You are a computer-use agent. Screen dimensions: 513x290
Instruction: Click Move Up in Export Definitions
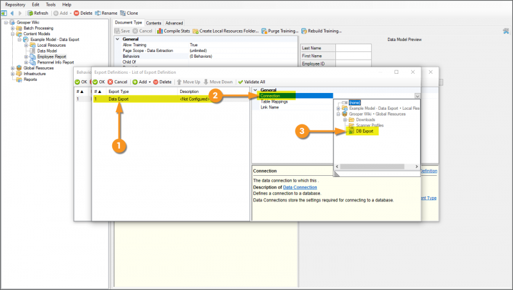click(x=189, y=82)
